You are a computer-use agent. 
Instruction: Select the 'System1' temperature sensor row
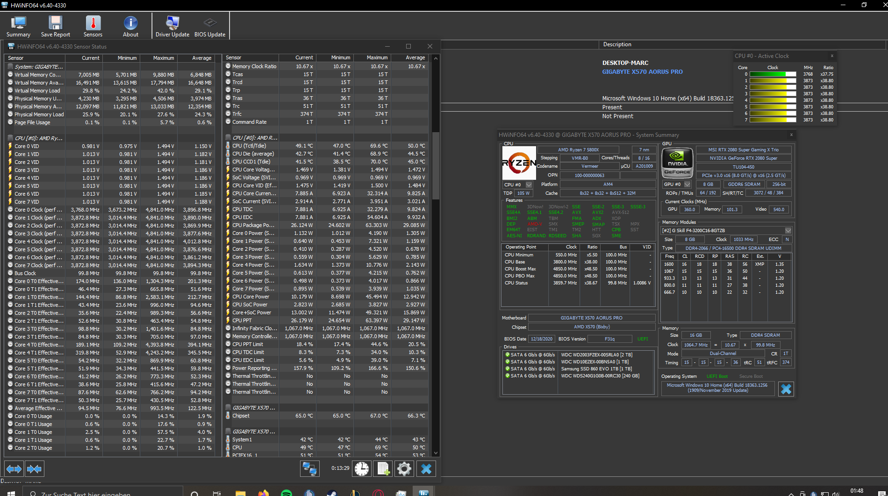coord(326,439)
